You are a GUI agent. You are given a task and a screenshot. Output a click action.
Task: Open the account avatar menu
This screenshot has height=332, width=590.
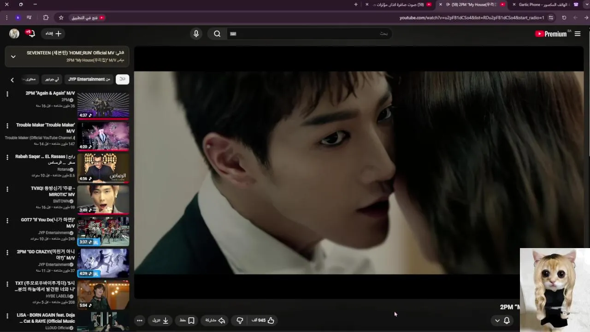[14, 33]
